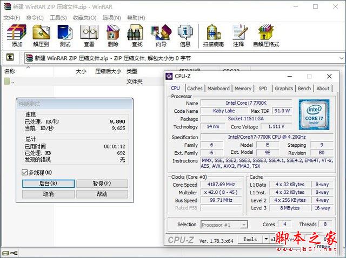Click the drive icon in WinRAR status bar
The image size is (346, 258).
pos(6,253)
